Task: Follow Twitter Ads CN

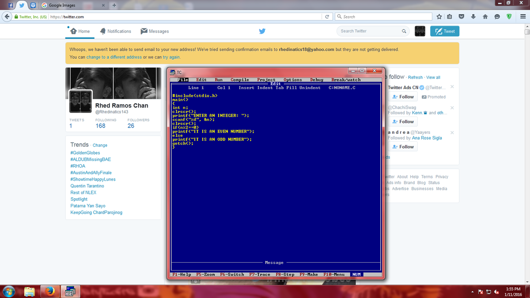Action: coord(403,97)
